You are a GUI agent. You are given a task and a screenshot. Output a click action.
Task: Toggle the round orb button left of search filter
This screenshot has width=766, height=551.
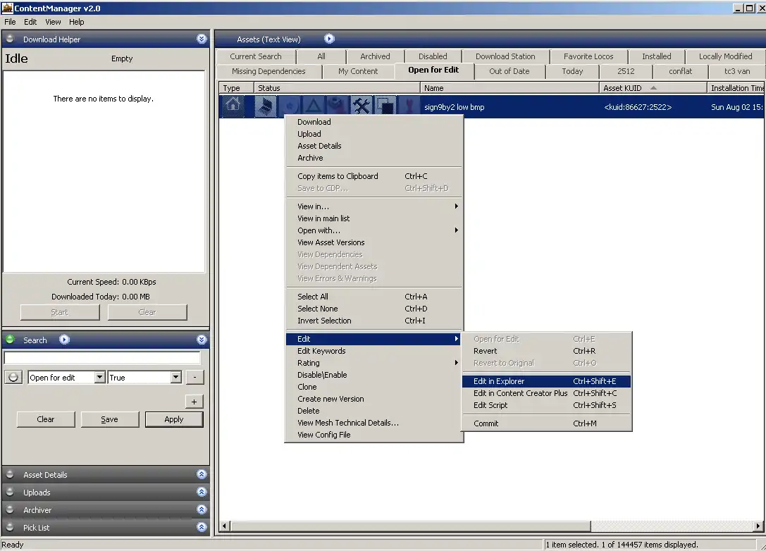click(x=13, y=378)
